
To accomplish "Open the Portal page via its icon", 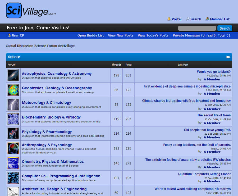I will click(x=169, y=19).
